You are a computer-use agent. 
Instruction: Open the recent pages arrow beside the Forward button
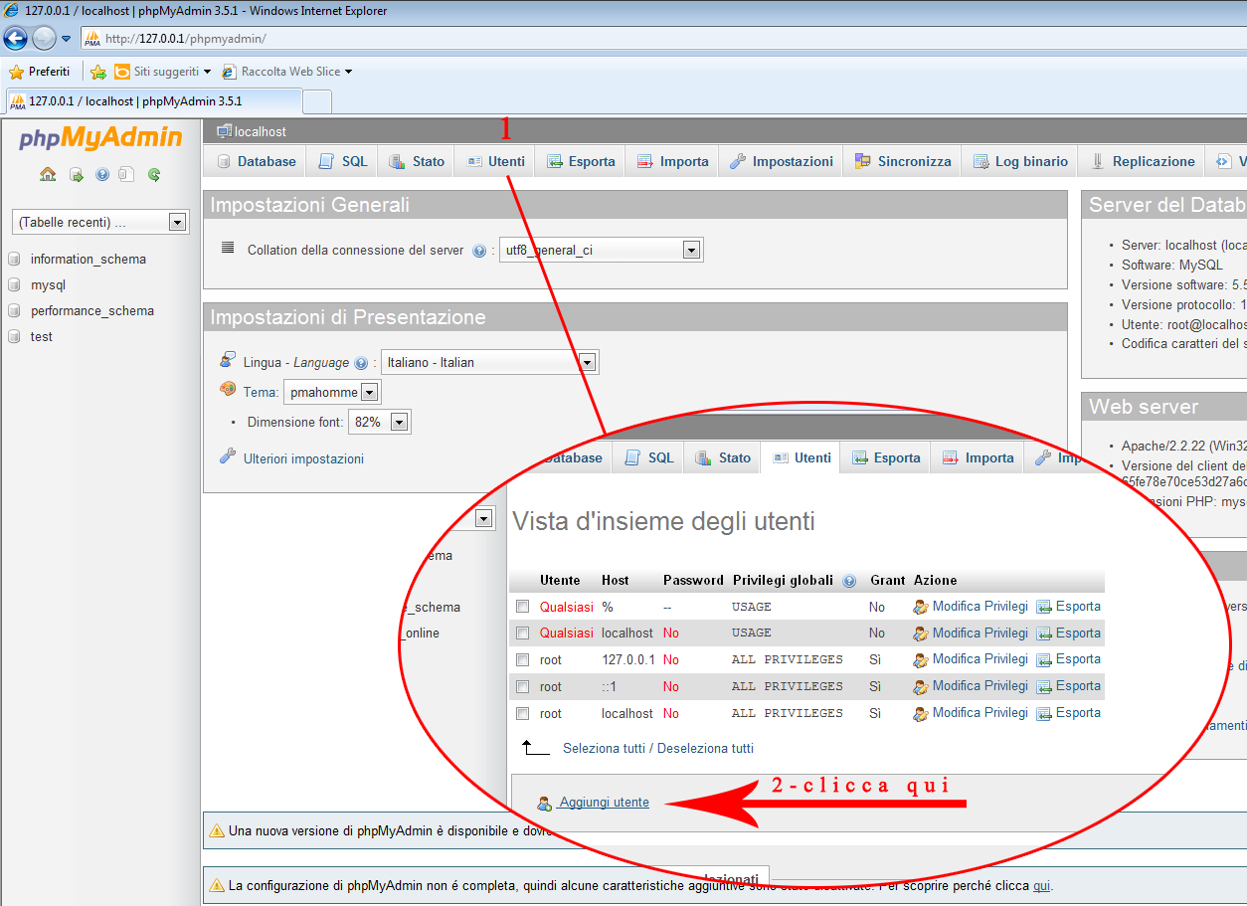pyautogui.click(x=67, y=39)
